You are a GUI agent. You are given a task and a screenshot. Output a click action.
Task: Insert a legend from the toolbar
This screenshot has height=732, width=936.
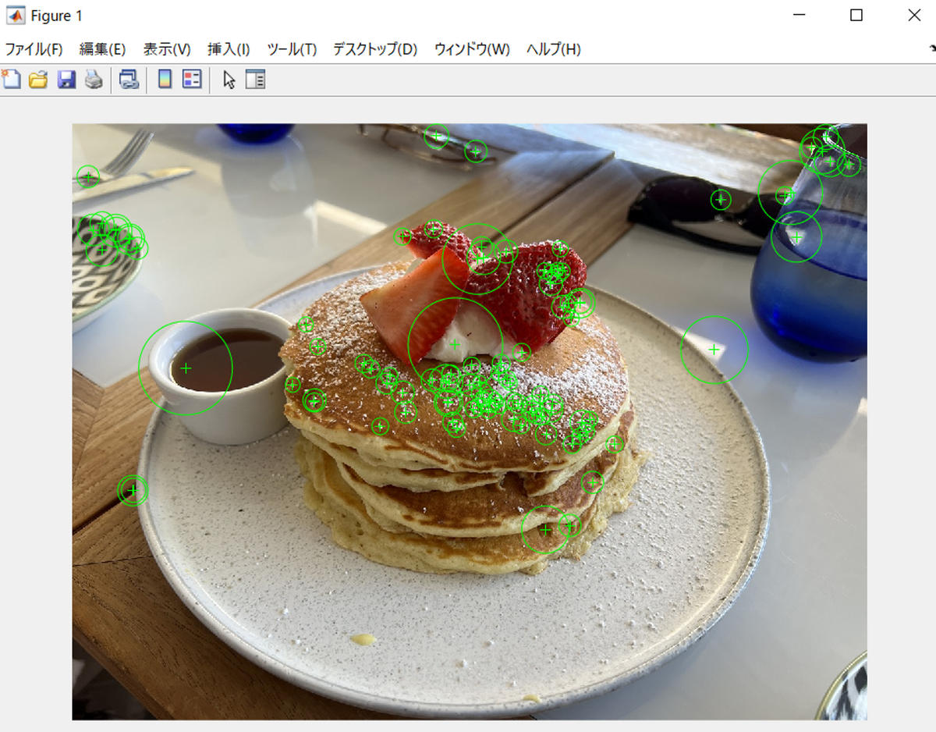pyautogui.click(x=192, y=79)
